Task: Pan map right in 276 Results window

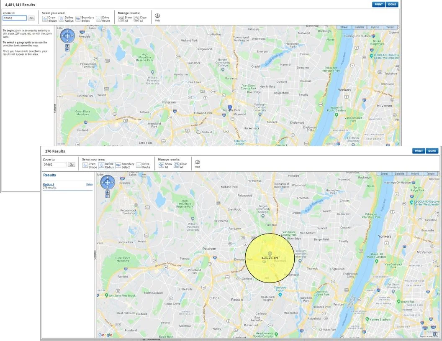Action: click(x=113, y=182)
